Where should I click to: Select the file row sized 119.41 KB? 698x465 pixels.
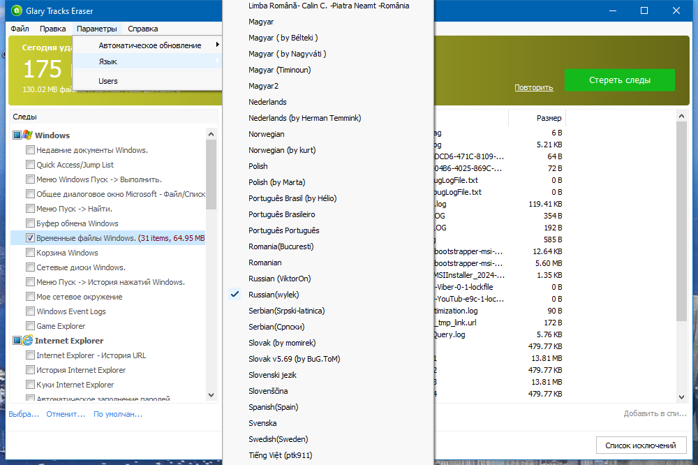(498, 204)
